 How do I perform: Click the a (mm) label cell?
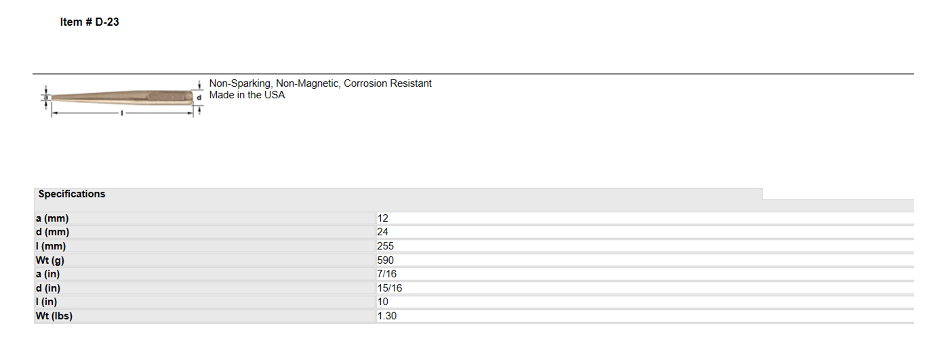[204, 218]
